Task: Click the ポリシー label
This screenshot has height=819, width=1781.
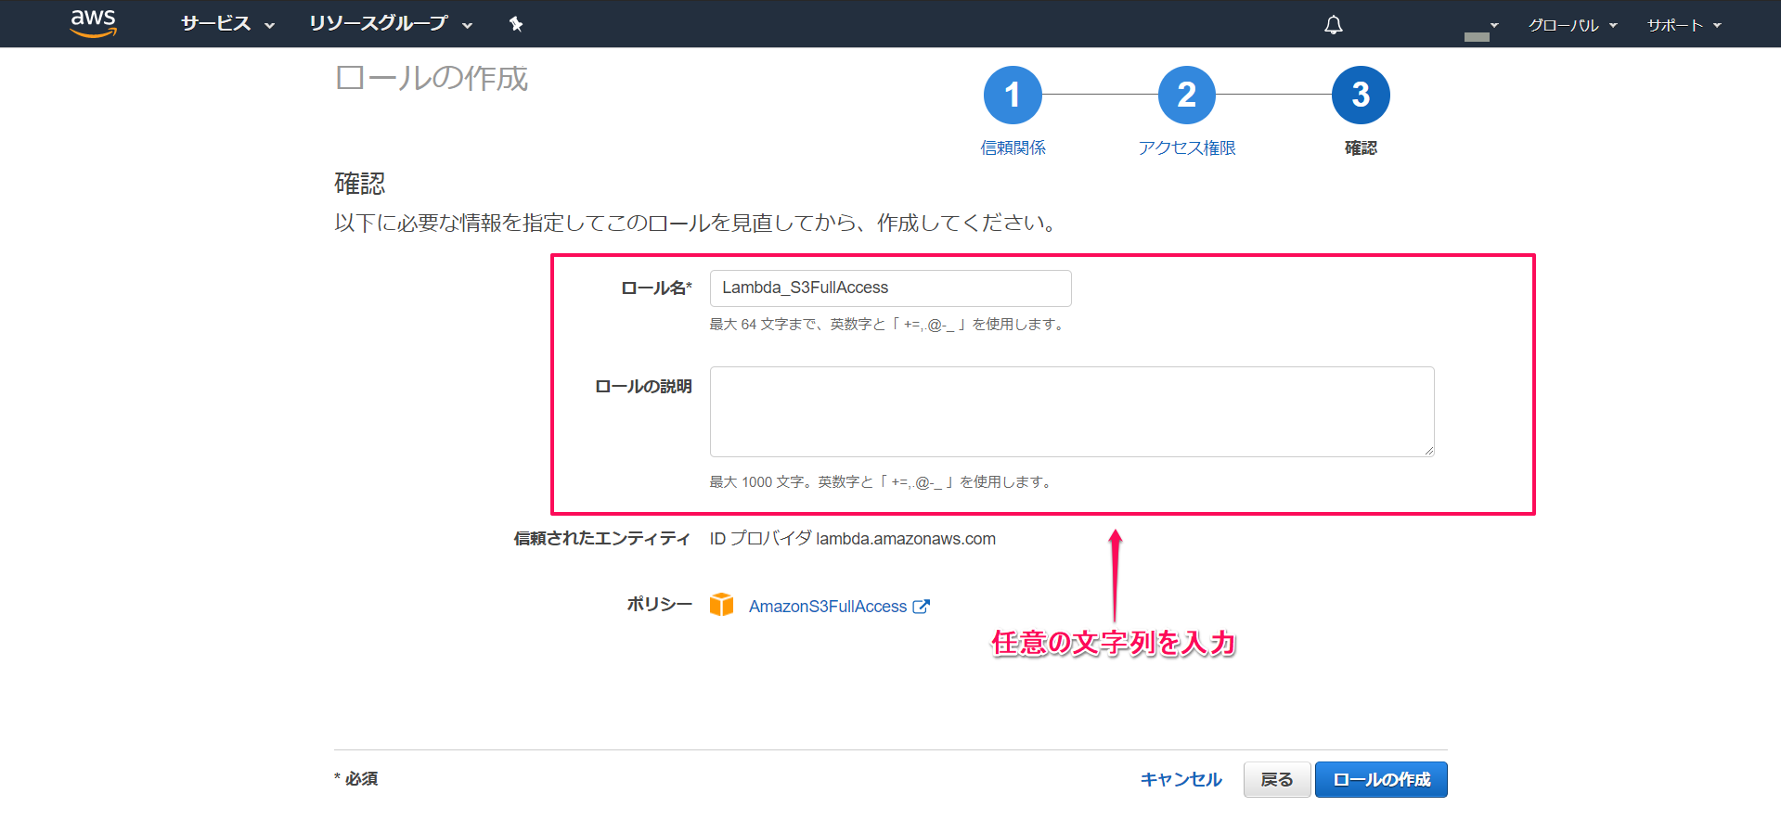Action: coord(659,604)
